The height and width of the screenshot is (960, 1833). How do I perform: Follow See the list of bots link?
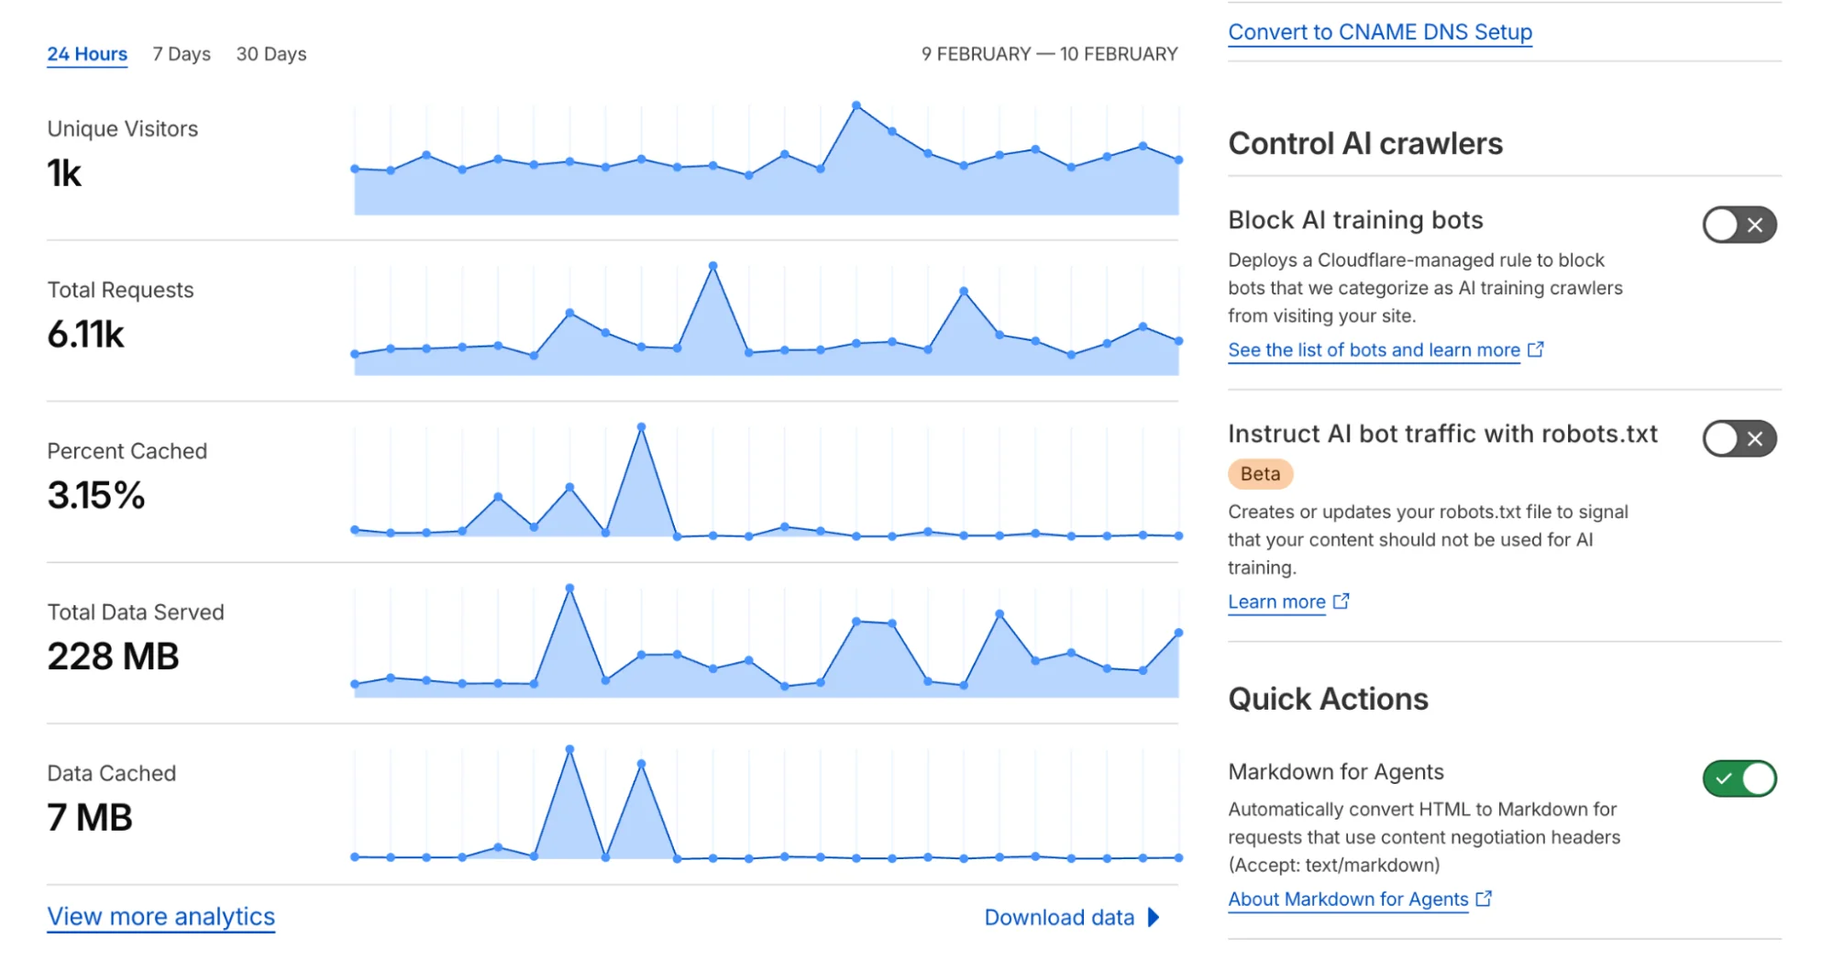pos(1374,349)
